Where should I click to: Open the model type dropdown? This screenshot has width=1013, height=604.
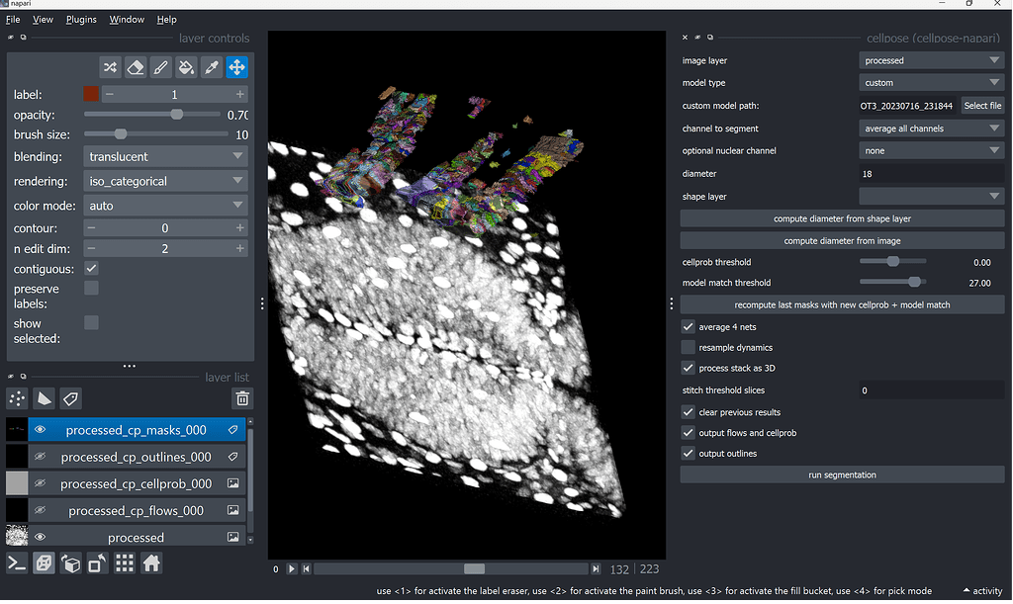click(931, 82)
